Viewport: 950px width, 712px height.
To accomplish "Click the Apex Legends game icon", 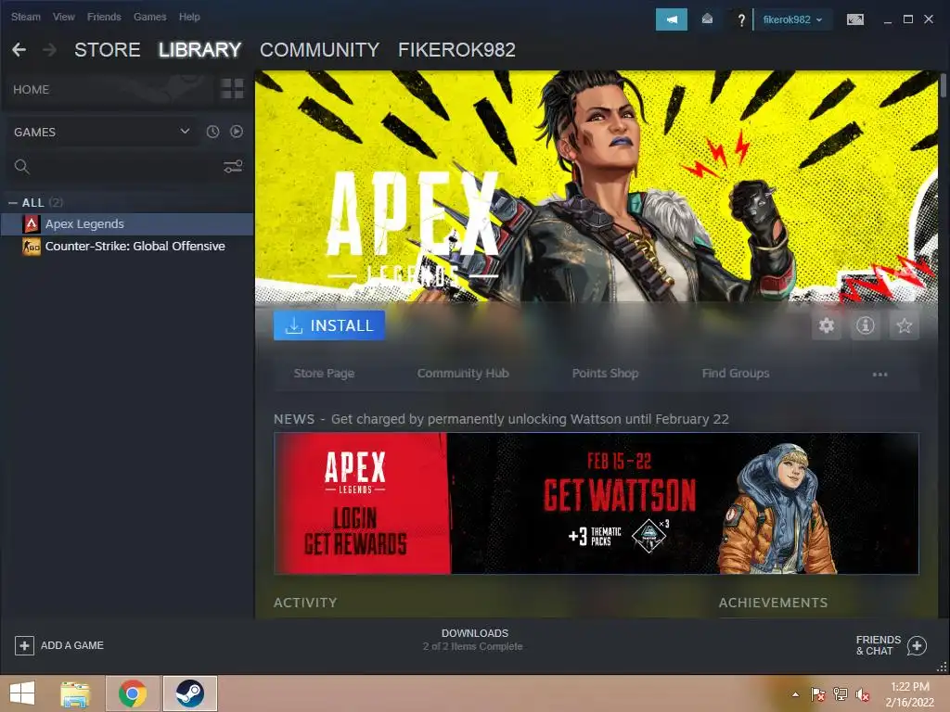I will point(32,224).
